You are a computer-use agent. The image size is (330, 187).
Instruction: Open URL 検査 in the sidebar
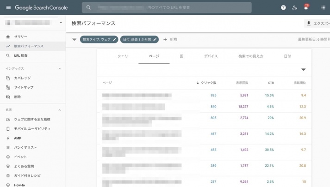click(21, 55)
